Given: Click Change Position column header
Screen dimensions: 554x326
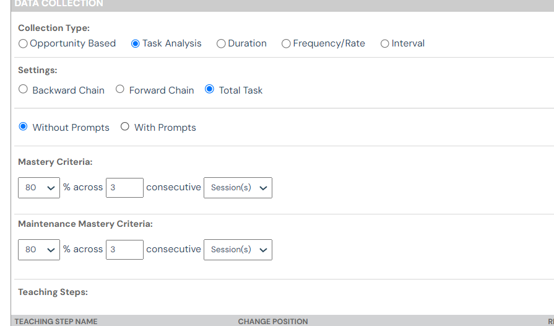Looking at the screenshot, I should (x=272, y=321).
